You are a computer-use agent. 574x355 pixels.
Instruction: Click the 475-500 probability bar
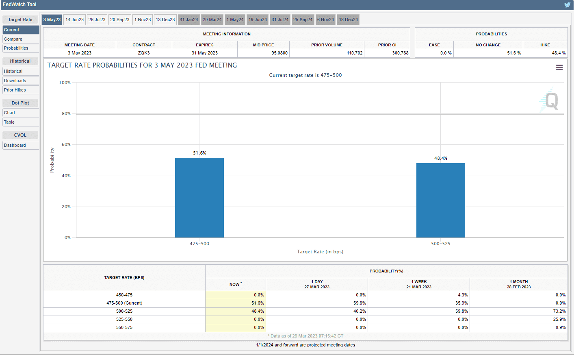tap(199, 198)
